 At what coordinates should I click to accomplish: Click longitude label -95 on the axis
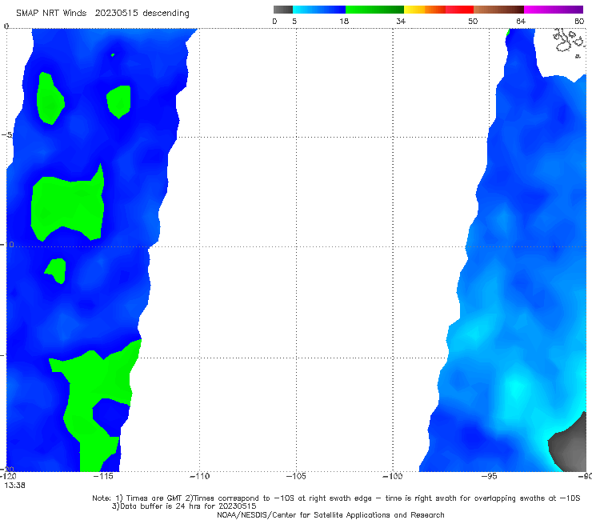490,476
